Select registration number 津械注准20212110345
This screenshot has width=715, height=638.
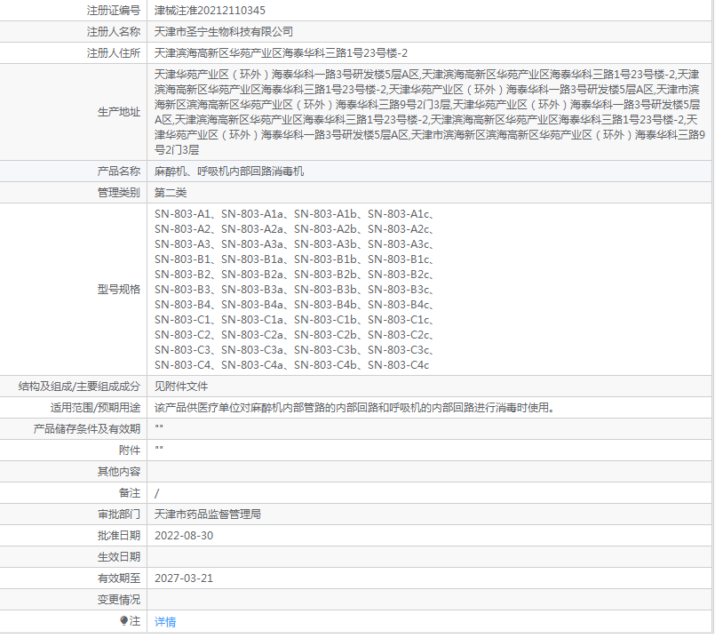210,11
